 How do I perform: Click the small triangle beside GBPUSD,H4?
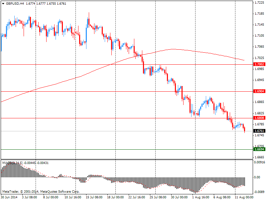(3, 4)
